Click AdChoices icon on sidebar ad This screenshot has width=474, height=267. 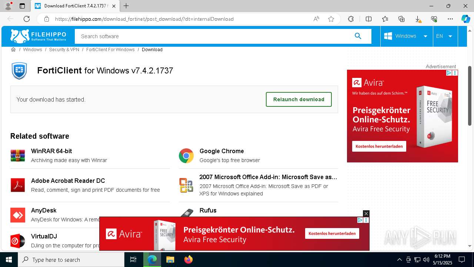pyautogui.click(x=449, y=73)
